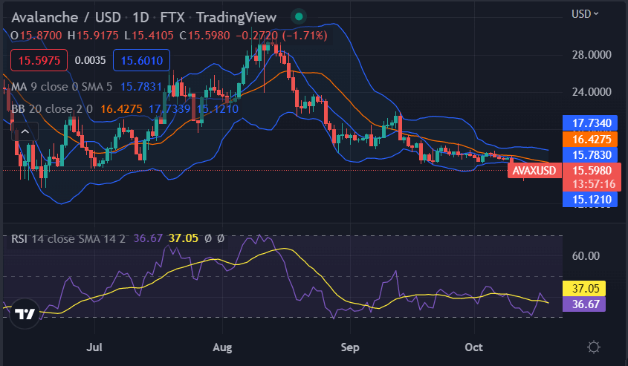The width and height of the screenshot is (628, 366).
Task: Click the 24.0000 price axis label
Action: pos(592,92)
